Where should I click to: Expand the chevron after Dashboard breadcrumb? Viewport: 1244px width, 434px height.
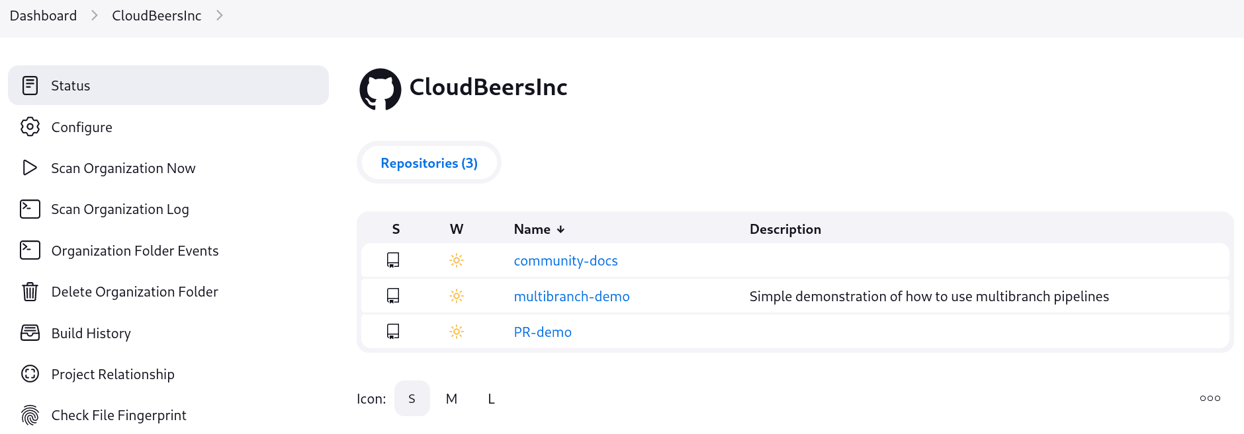95,15
